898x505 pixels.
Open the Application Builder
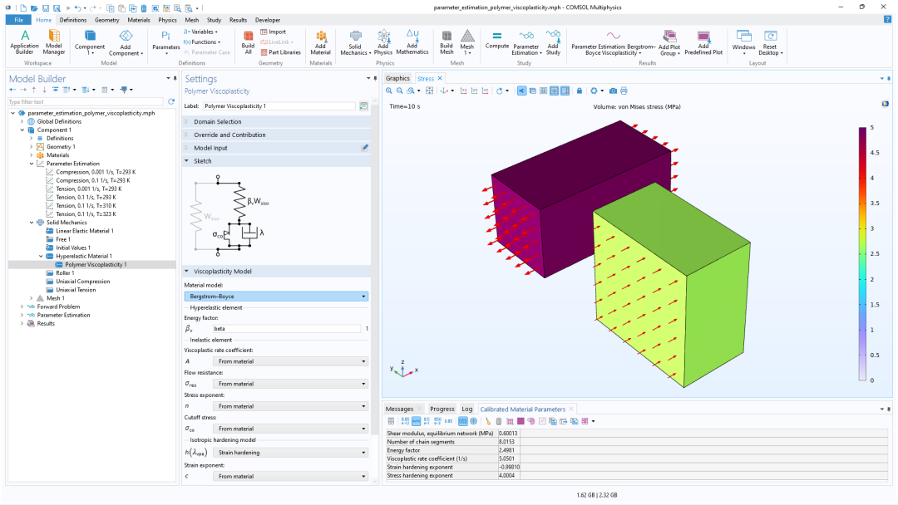tap(25, 42)
